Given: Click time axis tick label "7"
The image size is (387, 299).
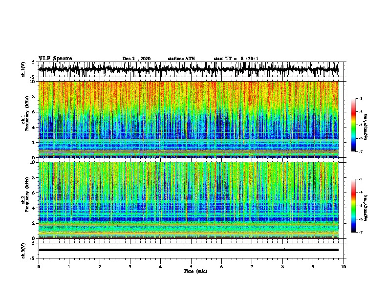Looking at the screenshot, I should tap(252, 267).
